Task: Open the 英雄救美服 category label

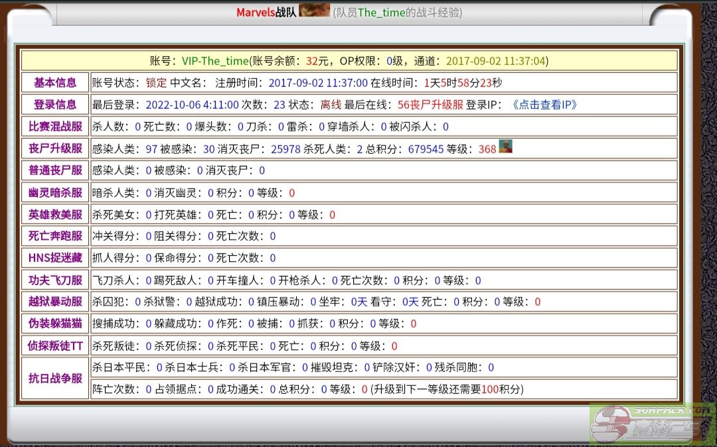Action: coord(55,215)
